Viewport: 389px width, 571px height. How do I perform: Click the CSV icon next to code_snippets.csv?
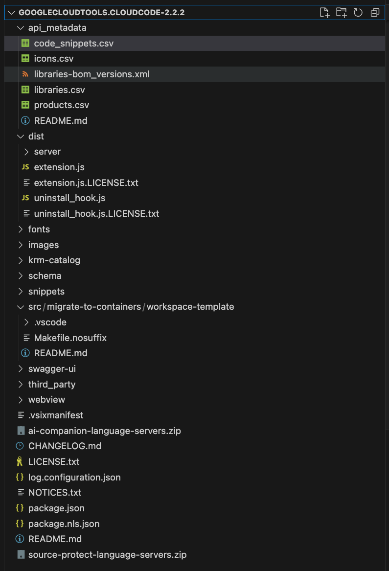(25, 44)
